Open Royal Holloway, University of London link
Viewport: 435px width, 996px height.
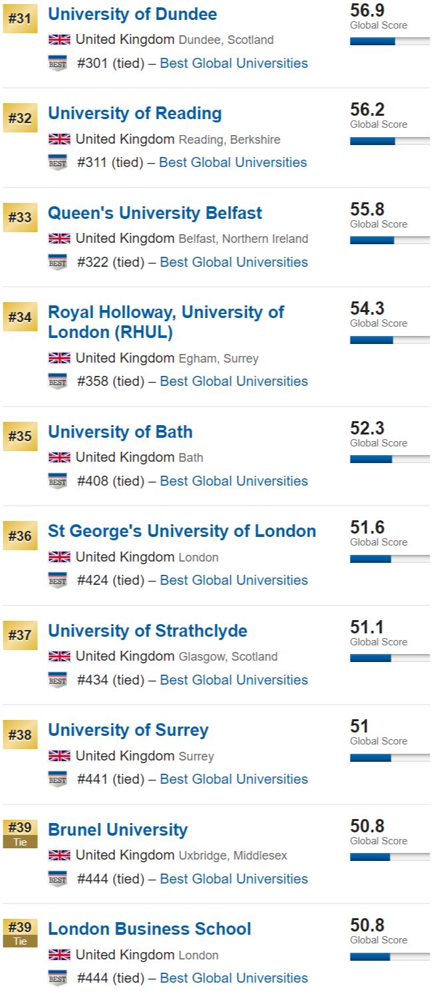(x=166, y=321)
